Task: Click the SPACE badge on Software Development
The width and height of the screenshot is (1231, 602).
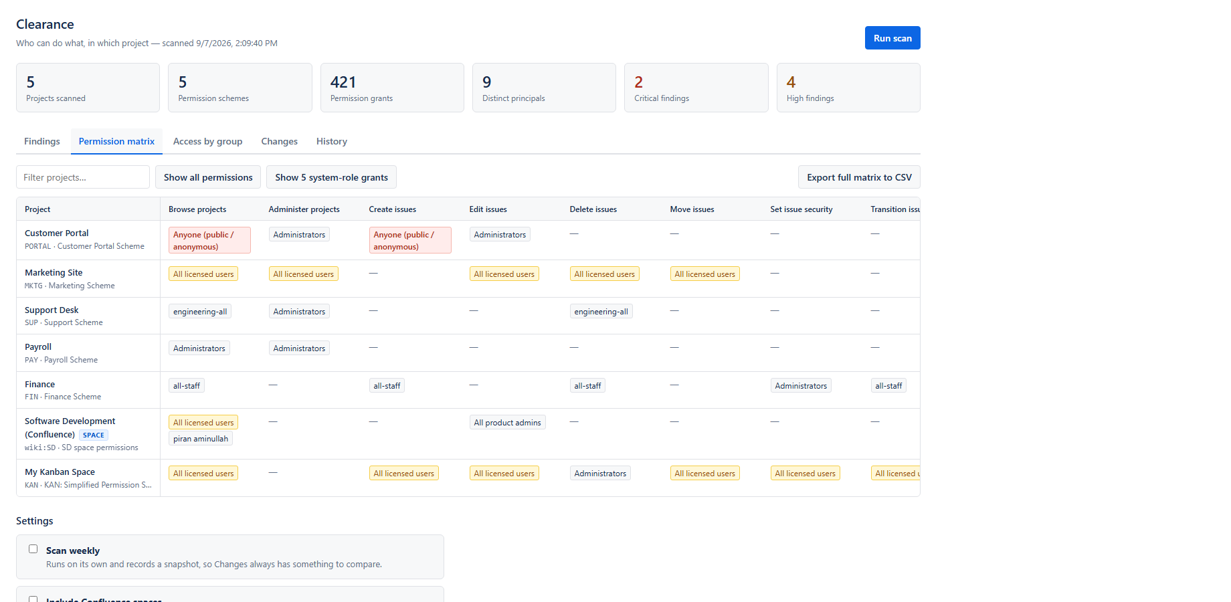Action: (x=94, y=435)
